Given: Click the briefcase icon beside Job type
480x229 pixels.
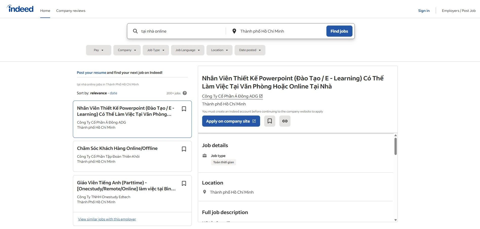Looking at the screenshot, I should (x=204, y=155).
